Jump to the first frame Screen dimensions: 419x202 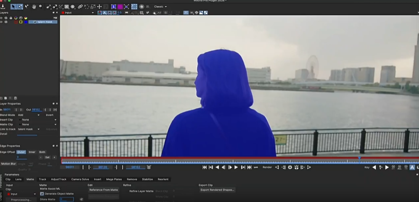(x=205, y=167)
